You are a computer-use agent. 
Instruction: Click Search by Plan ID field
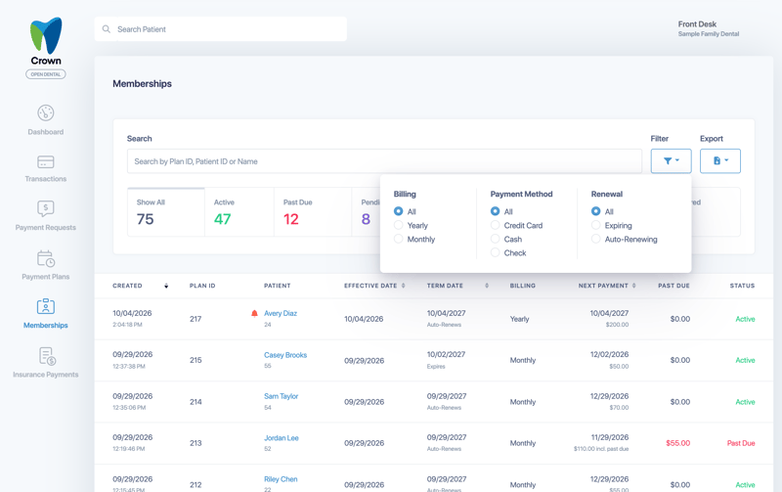click(384, 161)
